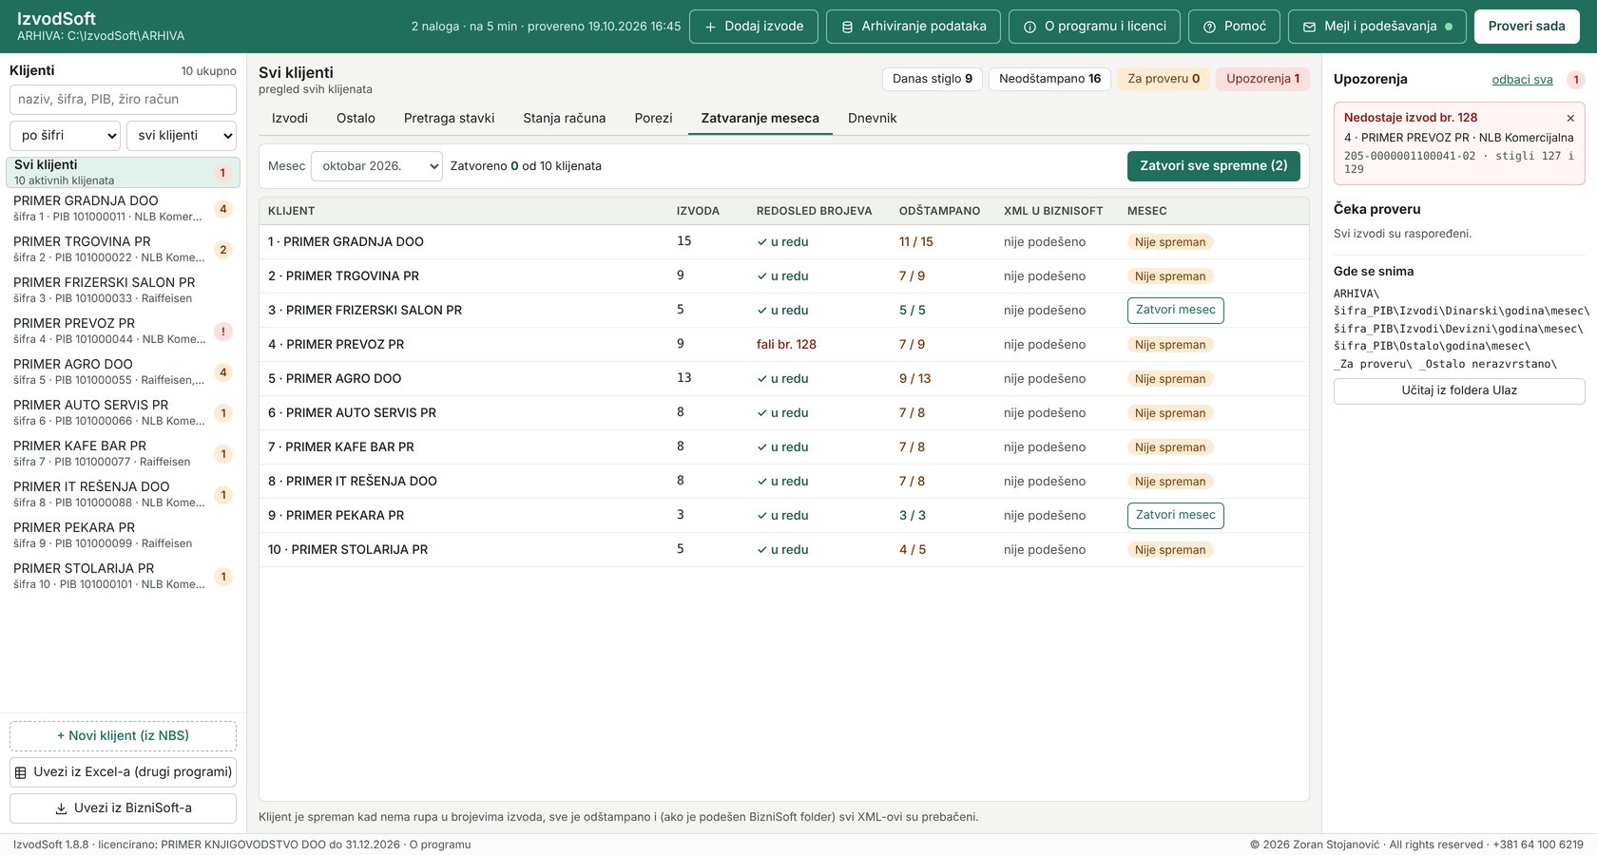
Task: Click the plus icon in Dodaj izvode
Action: pos(710,27)
